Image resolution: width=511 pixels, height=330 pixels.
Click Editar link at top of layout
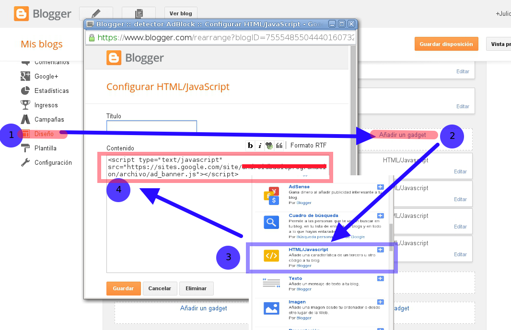(463, 71)
